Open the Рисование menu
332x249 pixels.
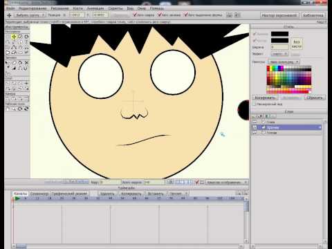coord(59,8)
